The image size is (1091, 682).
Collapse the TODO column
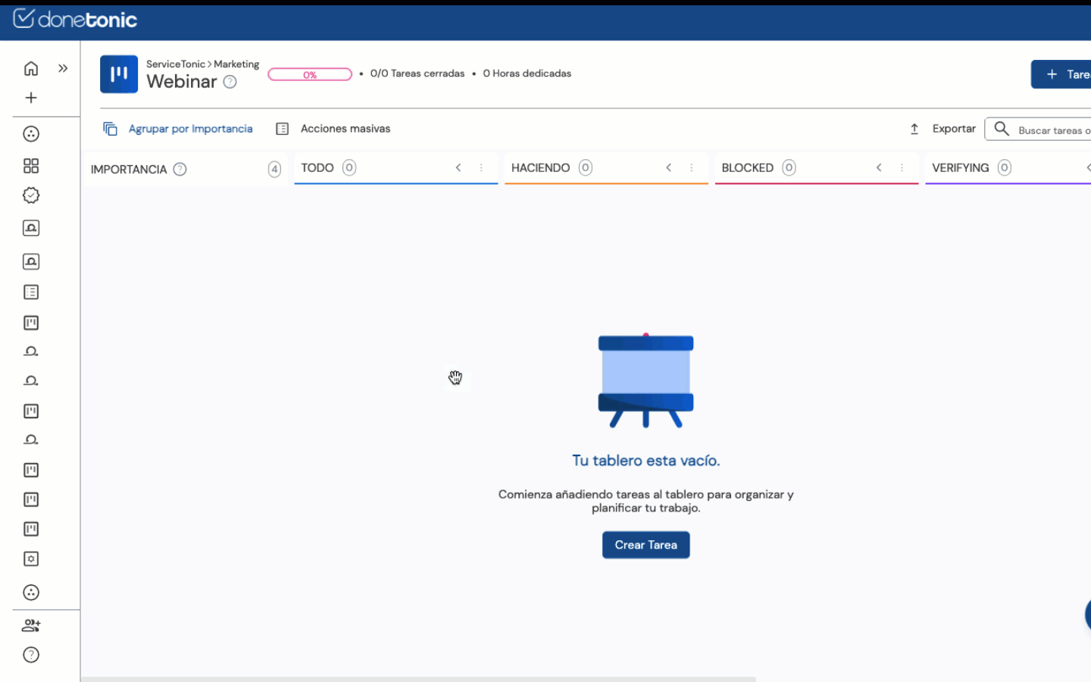click(x=458, y=167)
